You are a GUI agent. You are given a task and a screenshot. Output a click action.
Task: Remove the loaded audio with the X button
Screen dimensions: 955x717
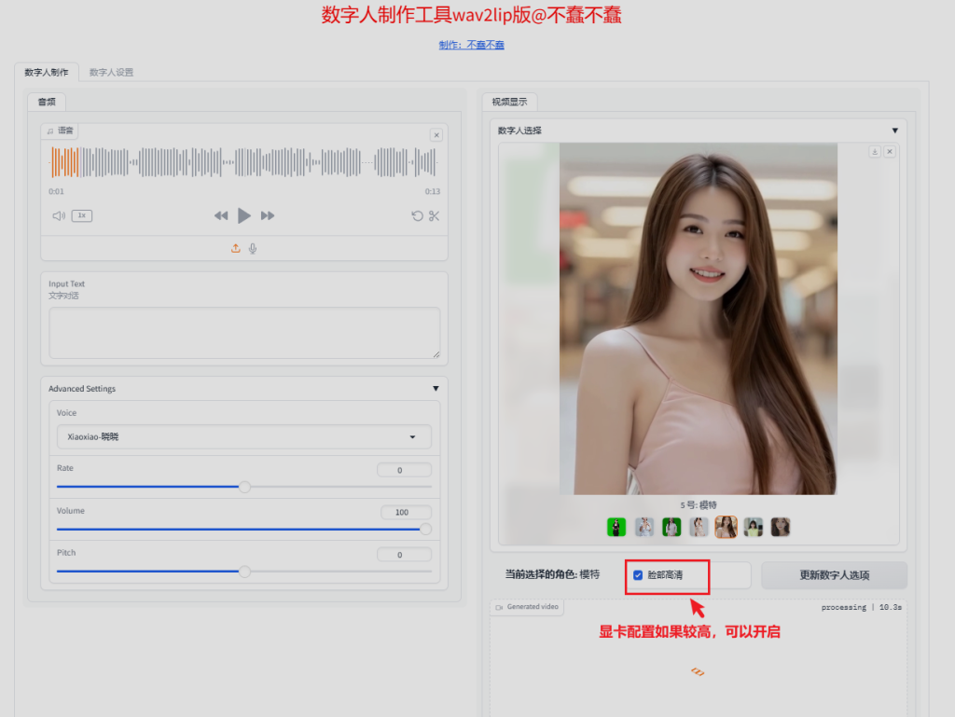tap(436, 135)
